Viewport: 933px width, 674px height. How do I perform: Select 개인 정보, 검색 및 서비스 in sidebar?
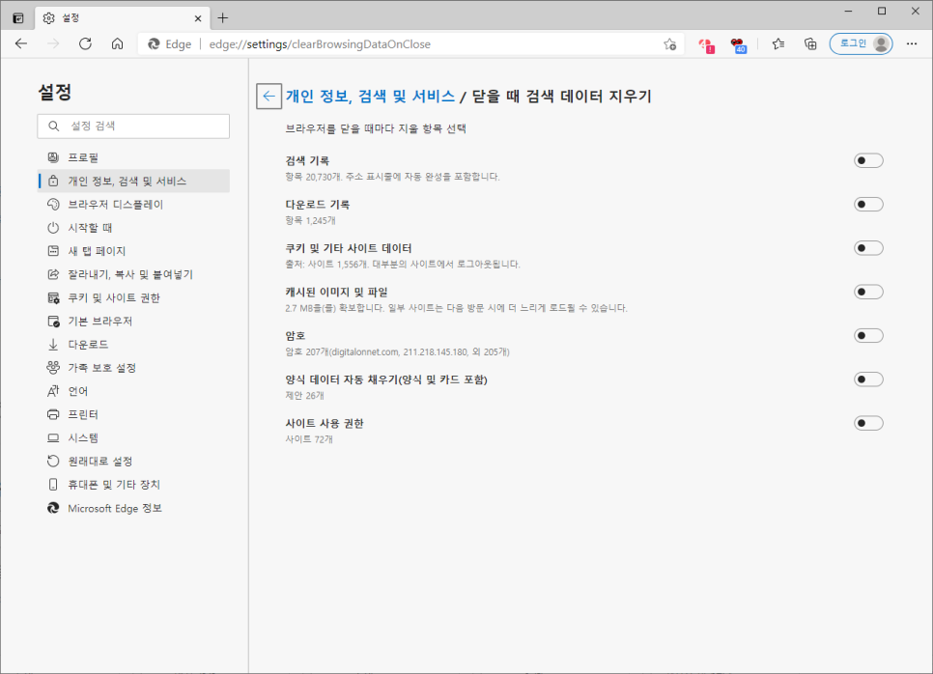coord(133,181)
